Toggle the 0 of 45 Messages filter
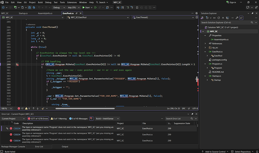The image size is (259, 153). 78,119
